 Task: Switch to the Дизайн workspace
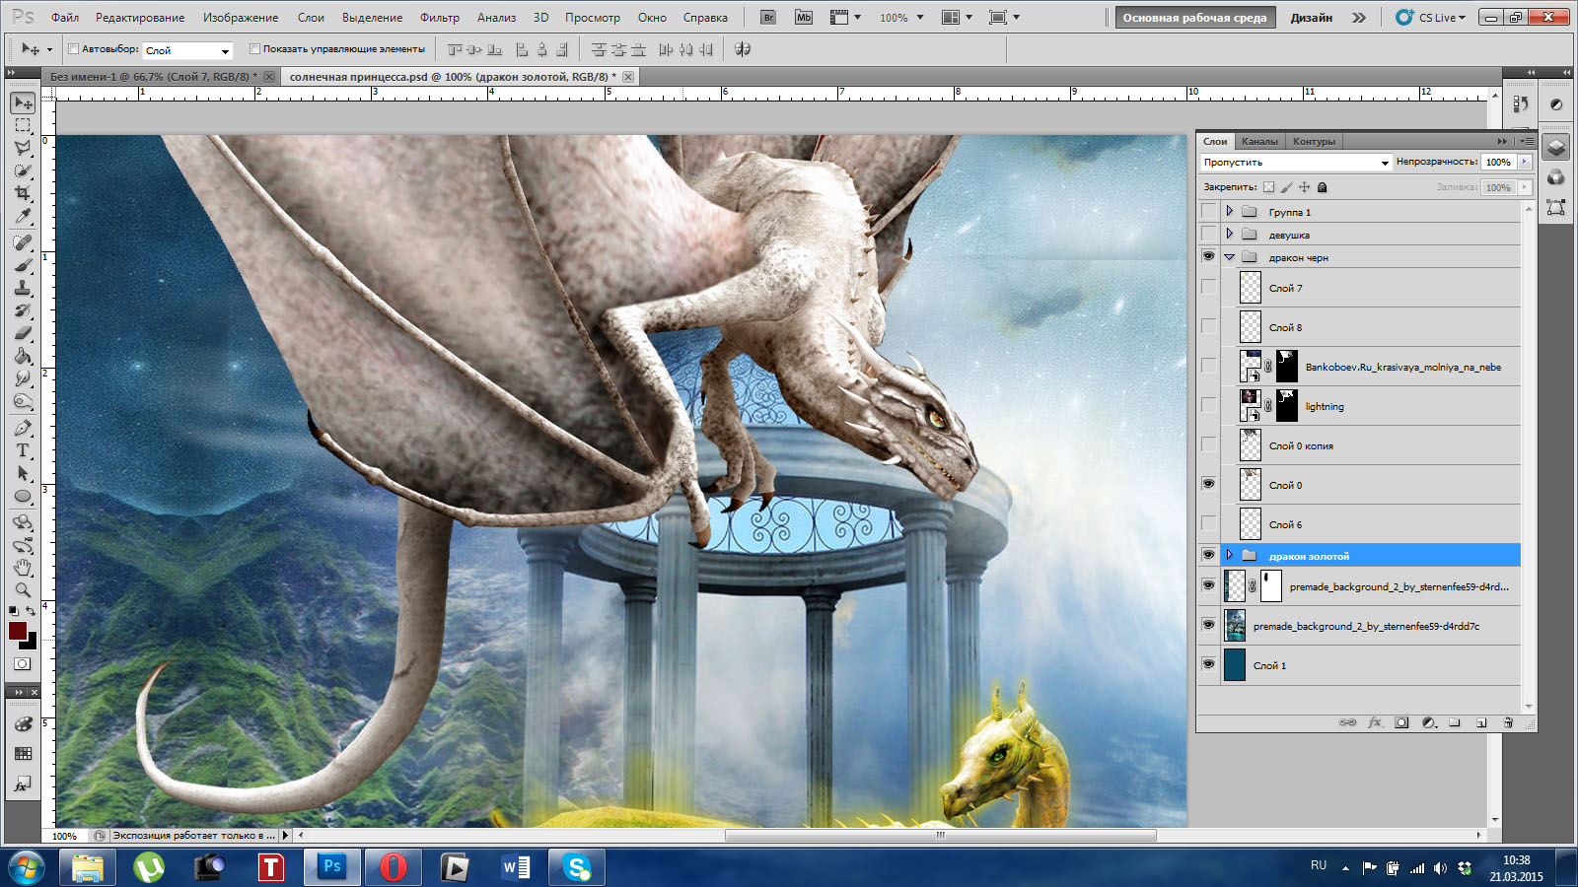(1311, 18)
